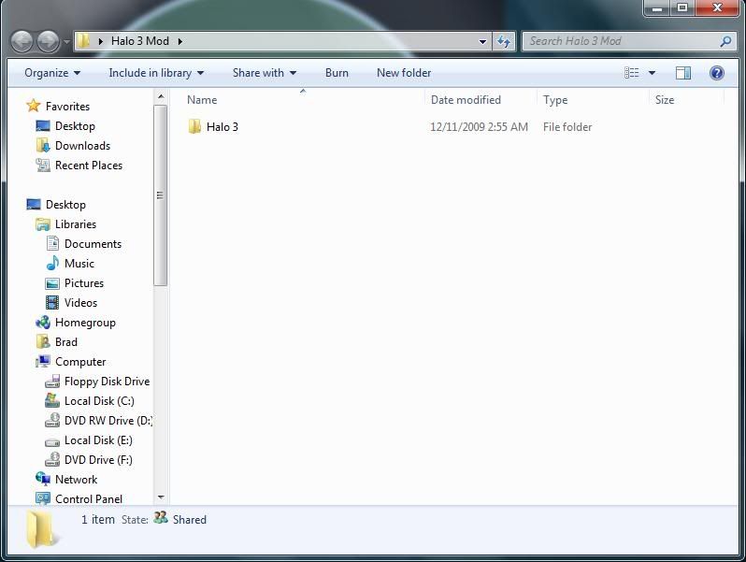Open Local Disk (C:)
The height and width of the screenshot is (562, 746).
[99, 401]
